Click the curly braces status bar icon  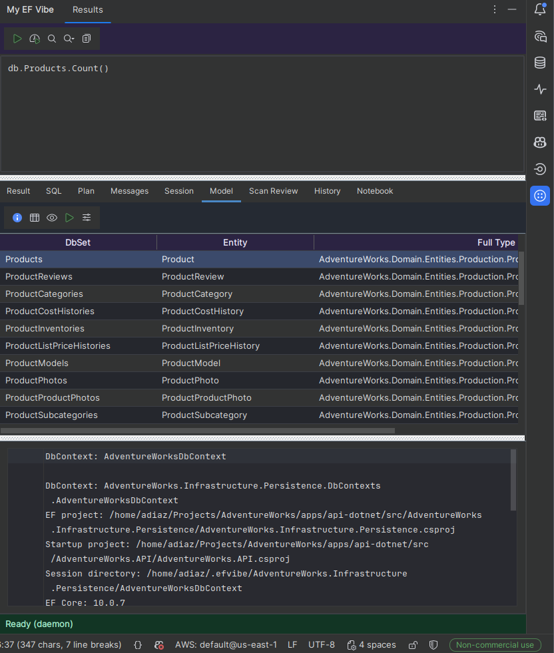[138, 644]
